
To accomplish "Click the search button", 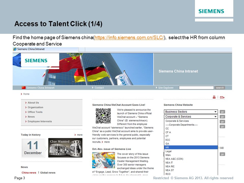I will coord(220,88).
